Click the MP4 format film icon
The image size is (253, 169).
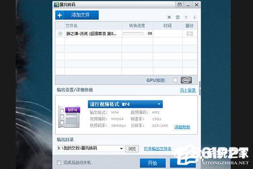click(x=69, y=117)
